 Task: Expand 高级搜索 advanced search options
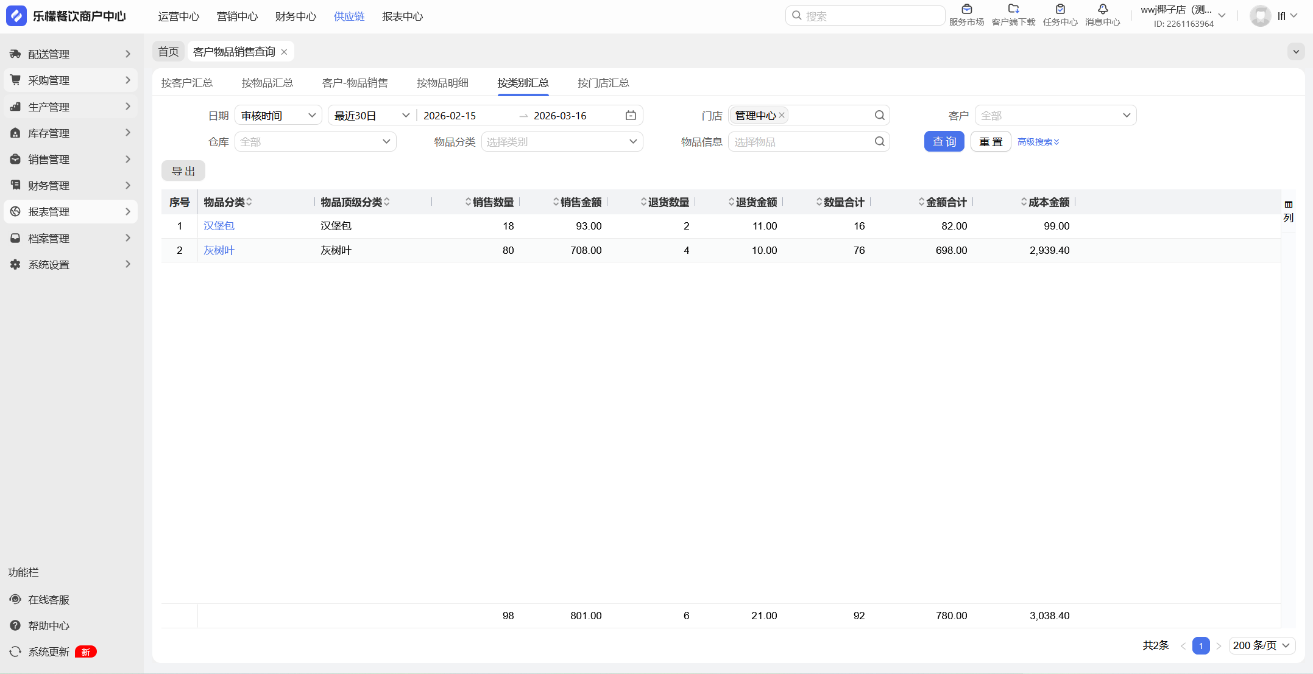point(1038,142)
